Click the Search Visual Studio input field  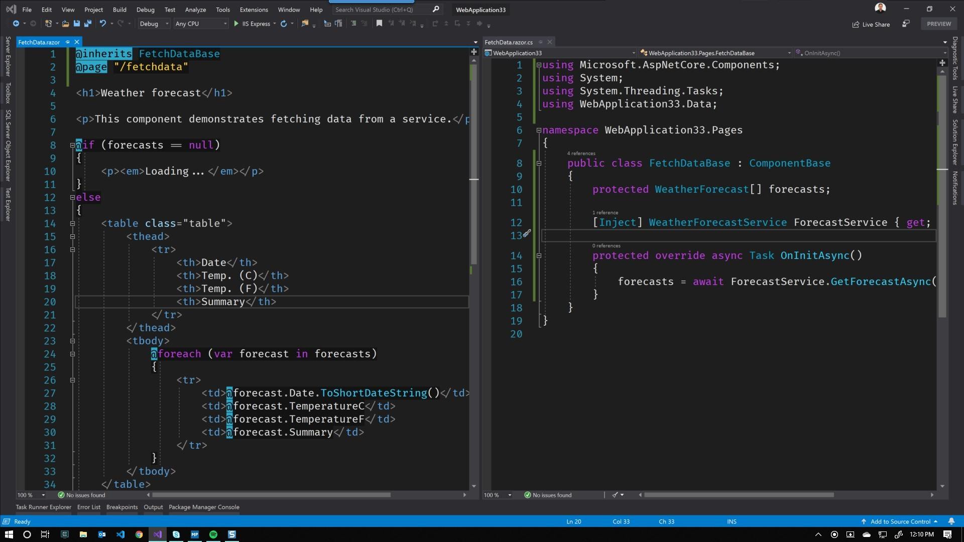point(383,10)
